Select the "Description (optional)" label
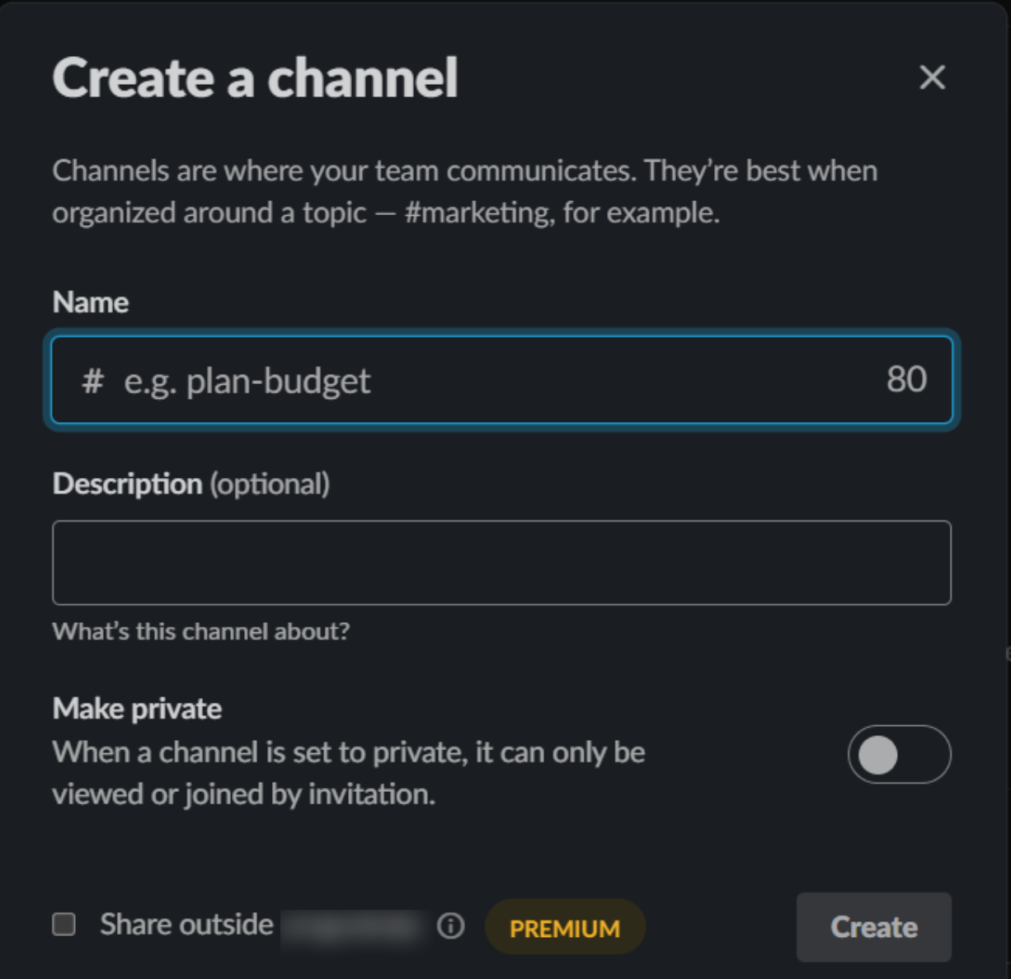The width and height of the screenshot is (1011, 979). [191, 484]
